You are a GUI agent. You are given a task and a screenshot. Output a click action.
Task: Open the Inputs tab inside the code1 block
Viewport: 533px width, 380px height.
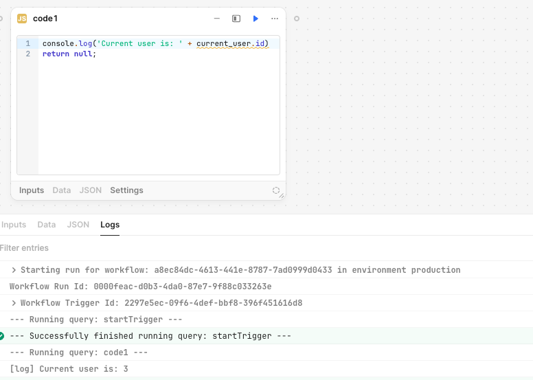point(32,190)
